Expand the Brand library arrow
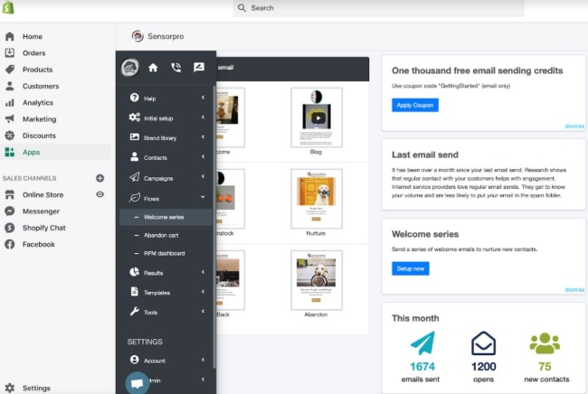This screenshot has width=588, height=394. (x=203, y=136)
